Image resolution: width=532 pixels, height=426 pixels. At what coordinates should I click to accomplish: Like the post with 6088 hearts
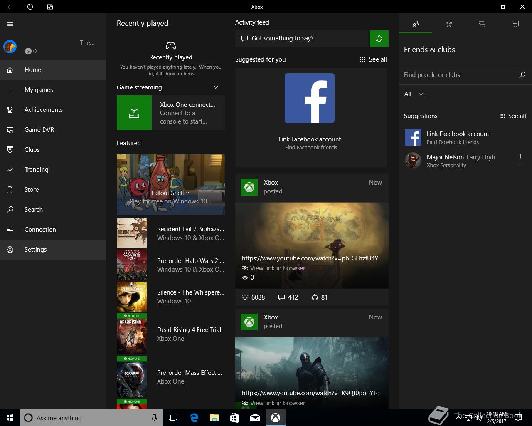click(x=253, y=297)
